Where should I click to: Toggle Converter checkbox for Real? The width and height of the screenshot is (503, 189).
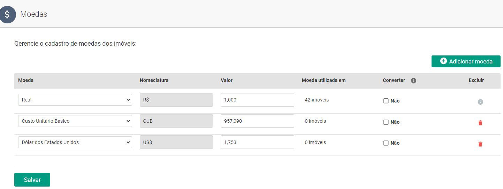(x=386, y=101)
